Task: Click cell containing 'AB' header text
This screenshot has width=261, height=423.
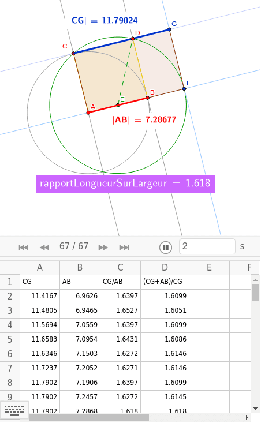Action: tap(80, 282)
